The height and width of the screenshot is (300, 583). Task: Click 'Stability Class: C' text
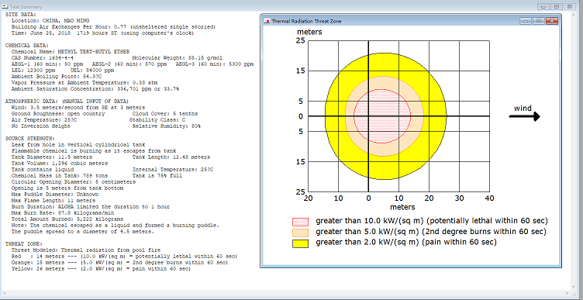(x=157, y=120)
